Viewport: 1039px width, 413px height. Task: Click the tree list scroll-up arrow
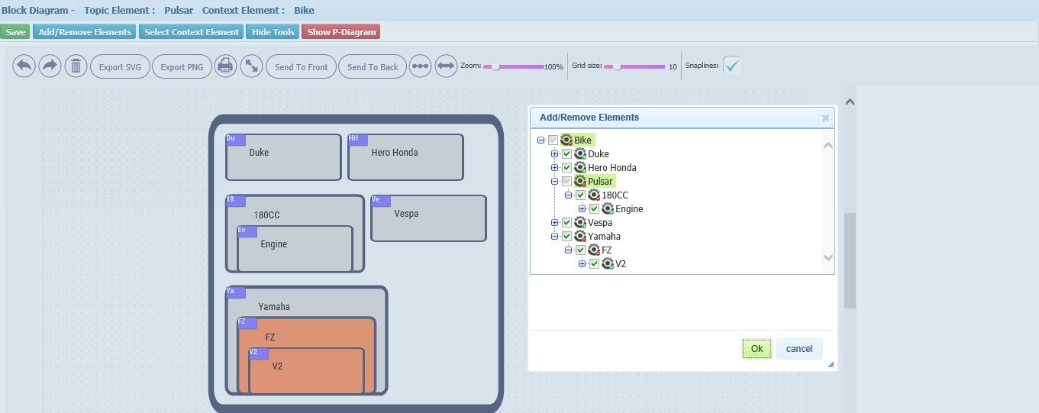coord(828,145)
